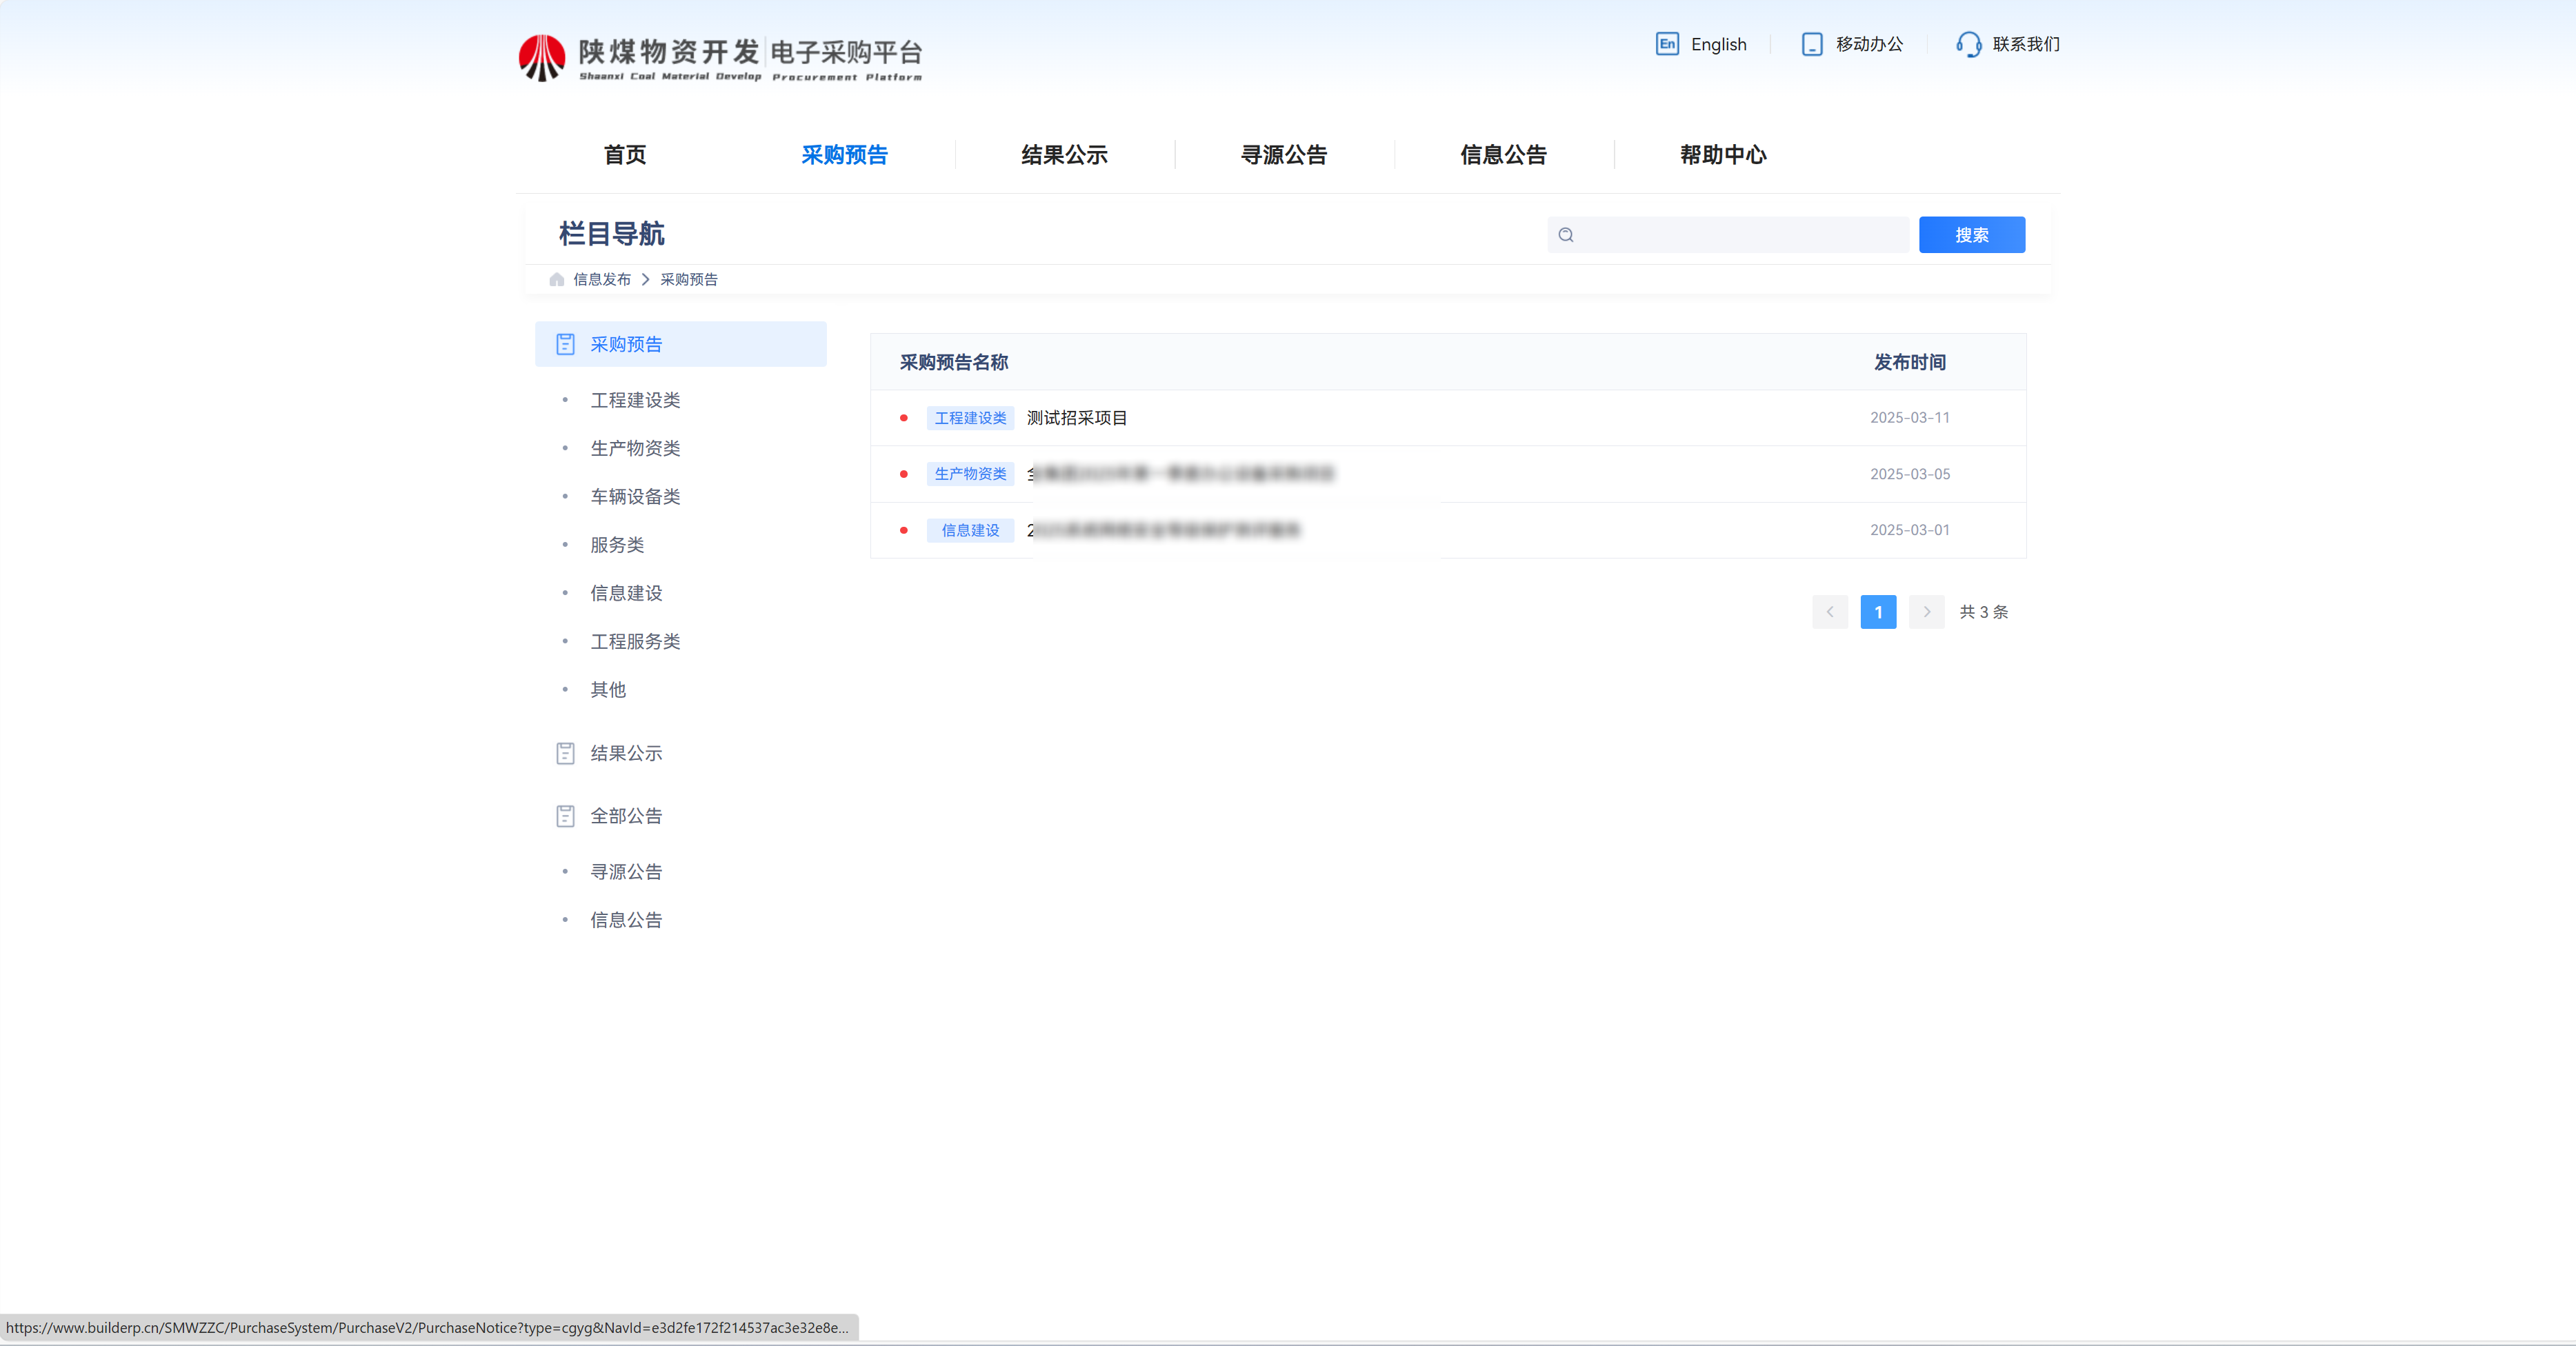Click the 搜索 button
This screenshot has height=1346, width=2576.
[1971, 235]
